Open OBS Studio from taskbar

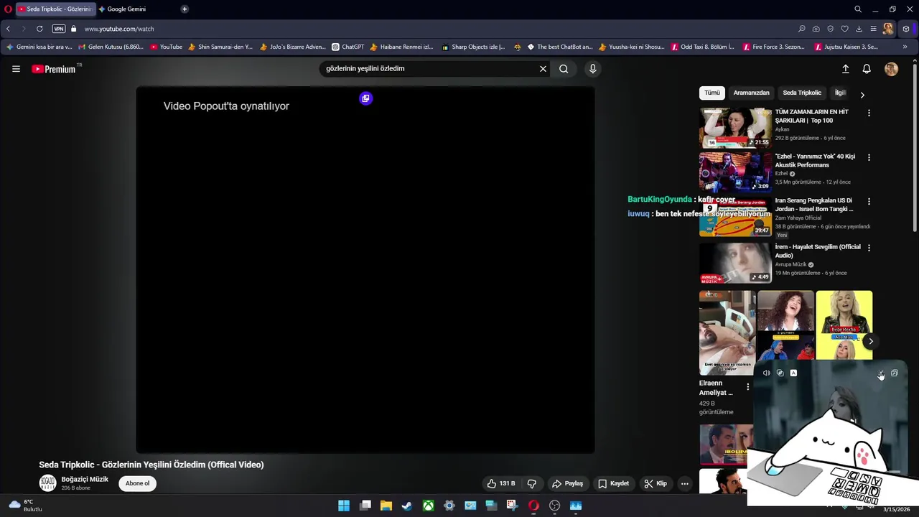coord(554,506)
